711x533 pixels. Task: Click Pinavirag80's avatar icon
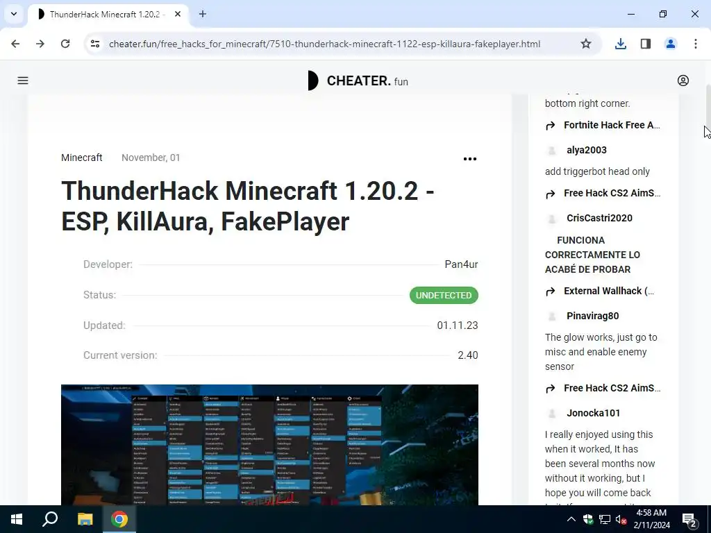[x=552, y=316]
